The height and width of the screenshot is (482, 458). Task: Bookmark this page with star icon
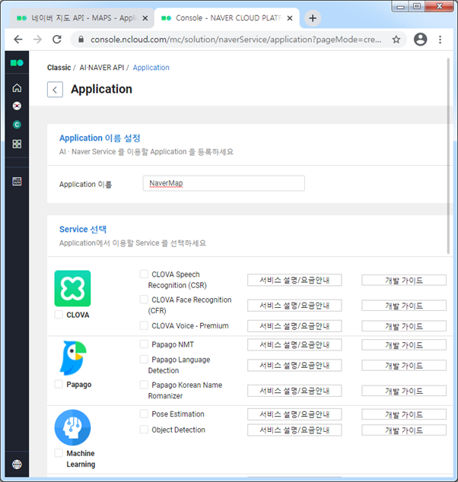click(396, 40)
